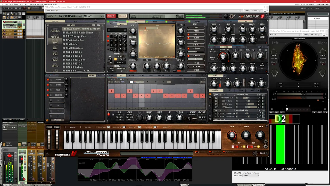Toggle S1: Flanger route LED
The height and width of the screenshot is (186, 330).
tap(188, 49)
